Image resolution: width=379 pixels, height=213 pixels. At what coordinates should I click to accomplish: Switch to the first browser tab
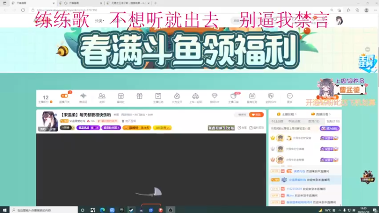[33, 3]
